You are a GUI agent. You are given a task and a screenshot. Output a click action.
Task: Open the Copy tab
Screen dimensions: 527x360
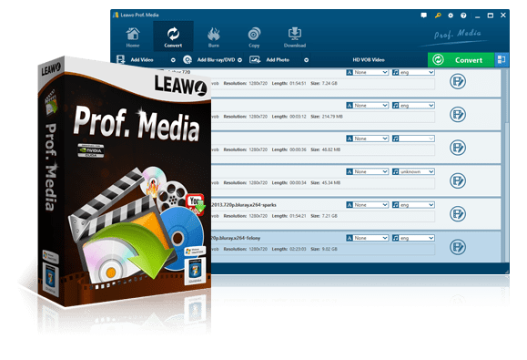point(254,37)
